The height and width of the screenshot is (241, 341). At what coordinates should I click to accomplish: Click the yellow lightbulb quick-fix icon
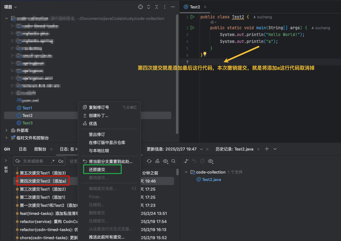(205, 54)
